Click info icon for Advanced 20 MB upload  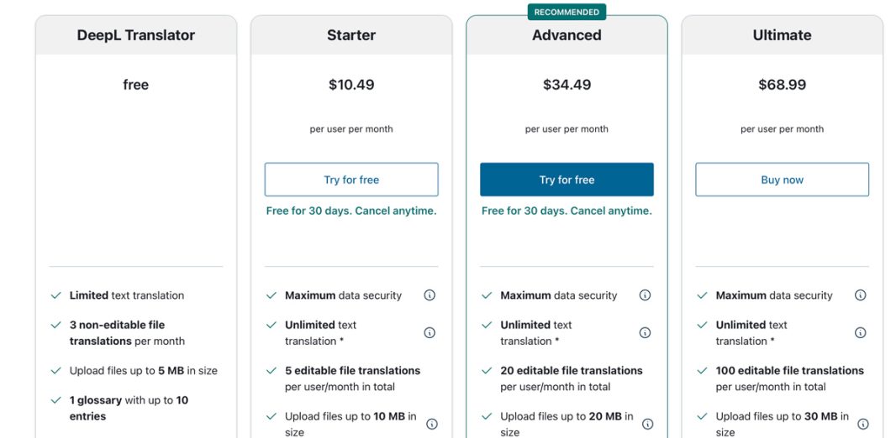point(647,424)
